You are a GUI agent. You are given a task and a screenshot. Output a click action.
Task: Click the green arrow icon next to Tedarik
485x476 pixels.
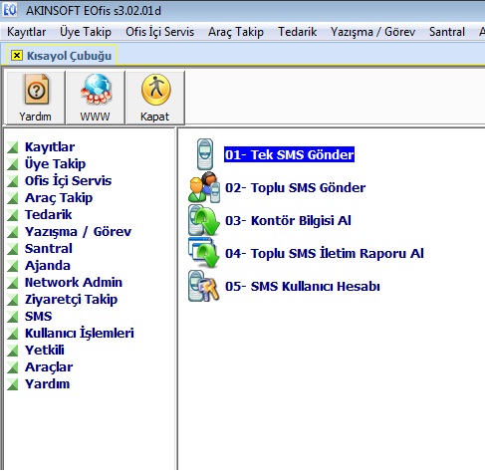click(13, 215)
